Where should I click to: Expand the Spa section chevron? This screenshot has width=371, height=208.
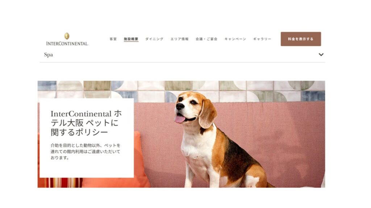321,55
